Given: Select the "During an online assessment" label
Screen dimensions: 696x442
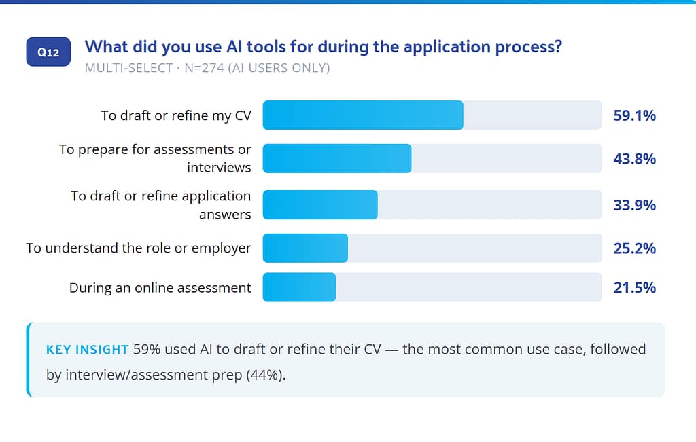Looking at the screenshot, I should click(x=160, y=287).
